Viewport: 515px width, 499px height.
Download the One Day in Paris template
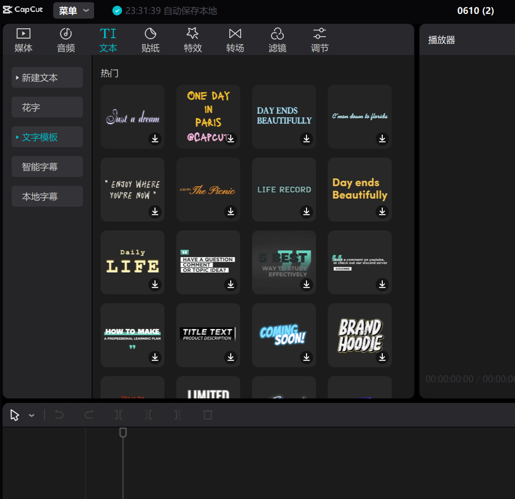click(231, 139)
